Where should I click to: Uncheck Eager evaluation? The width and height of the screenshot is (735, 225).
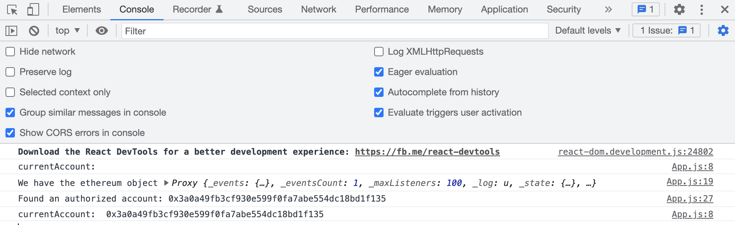click(378, 72)
